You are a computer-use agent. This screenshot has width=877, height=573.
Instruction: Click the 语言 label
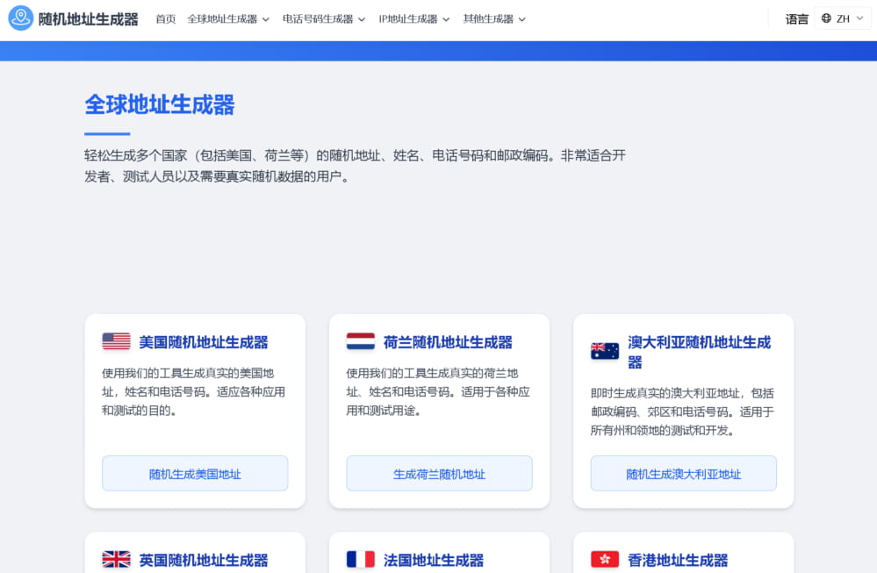(x=796, y=19)
